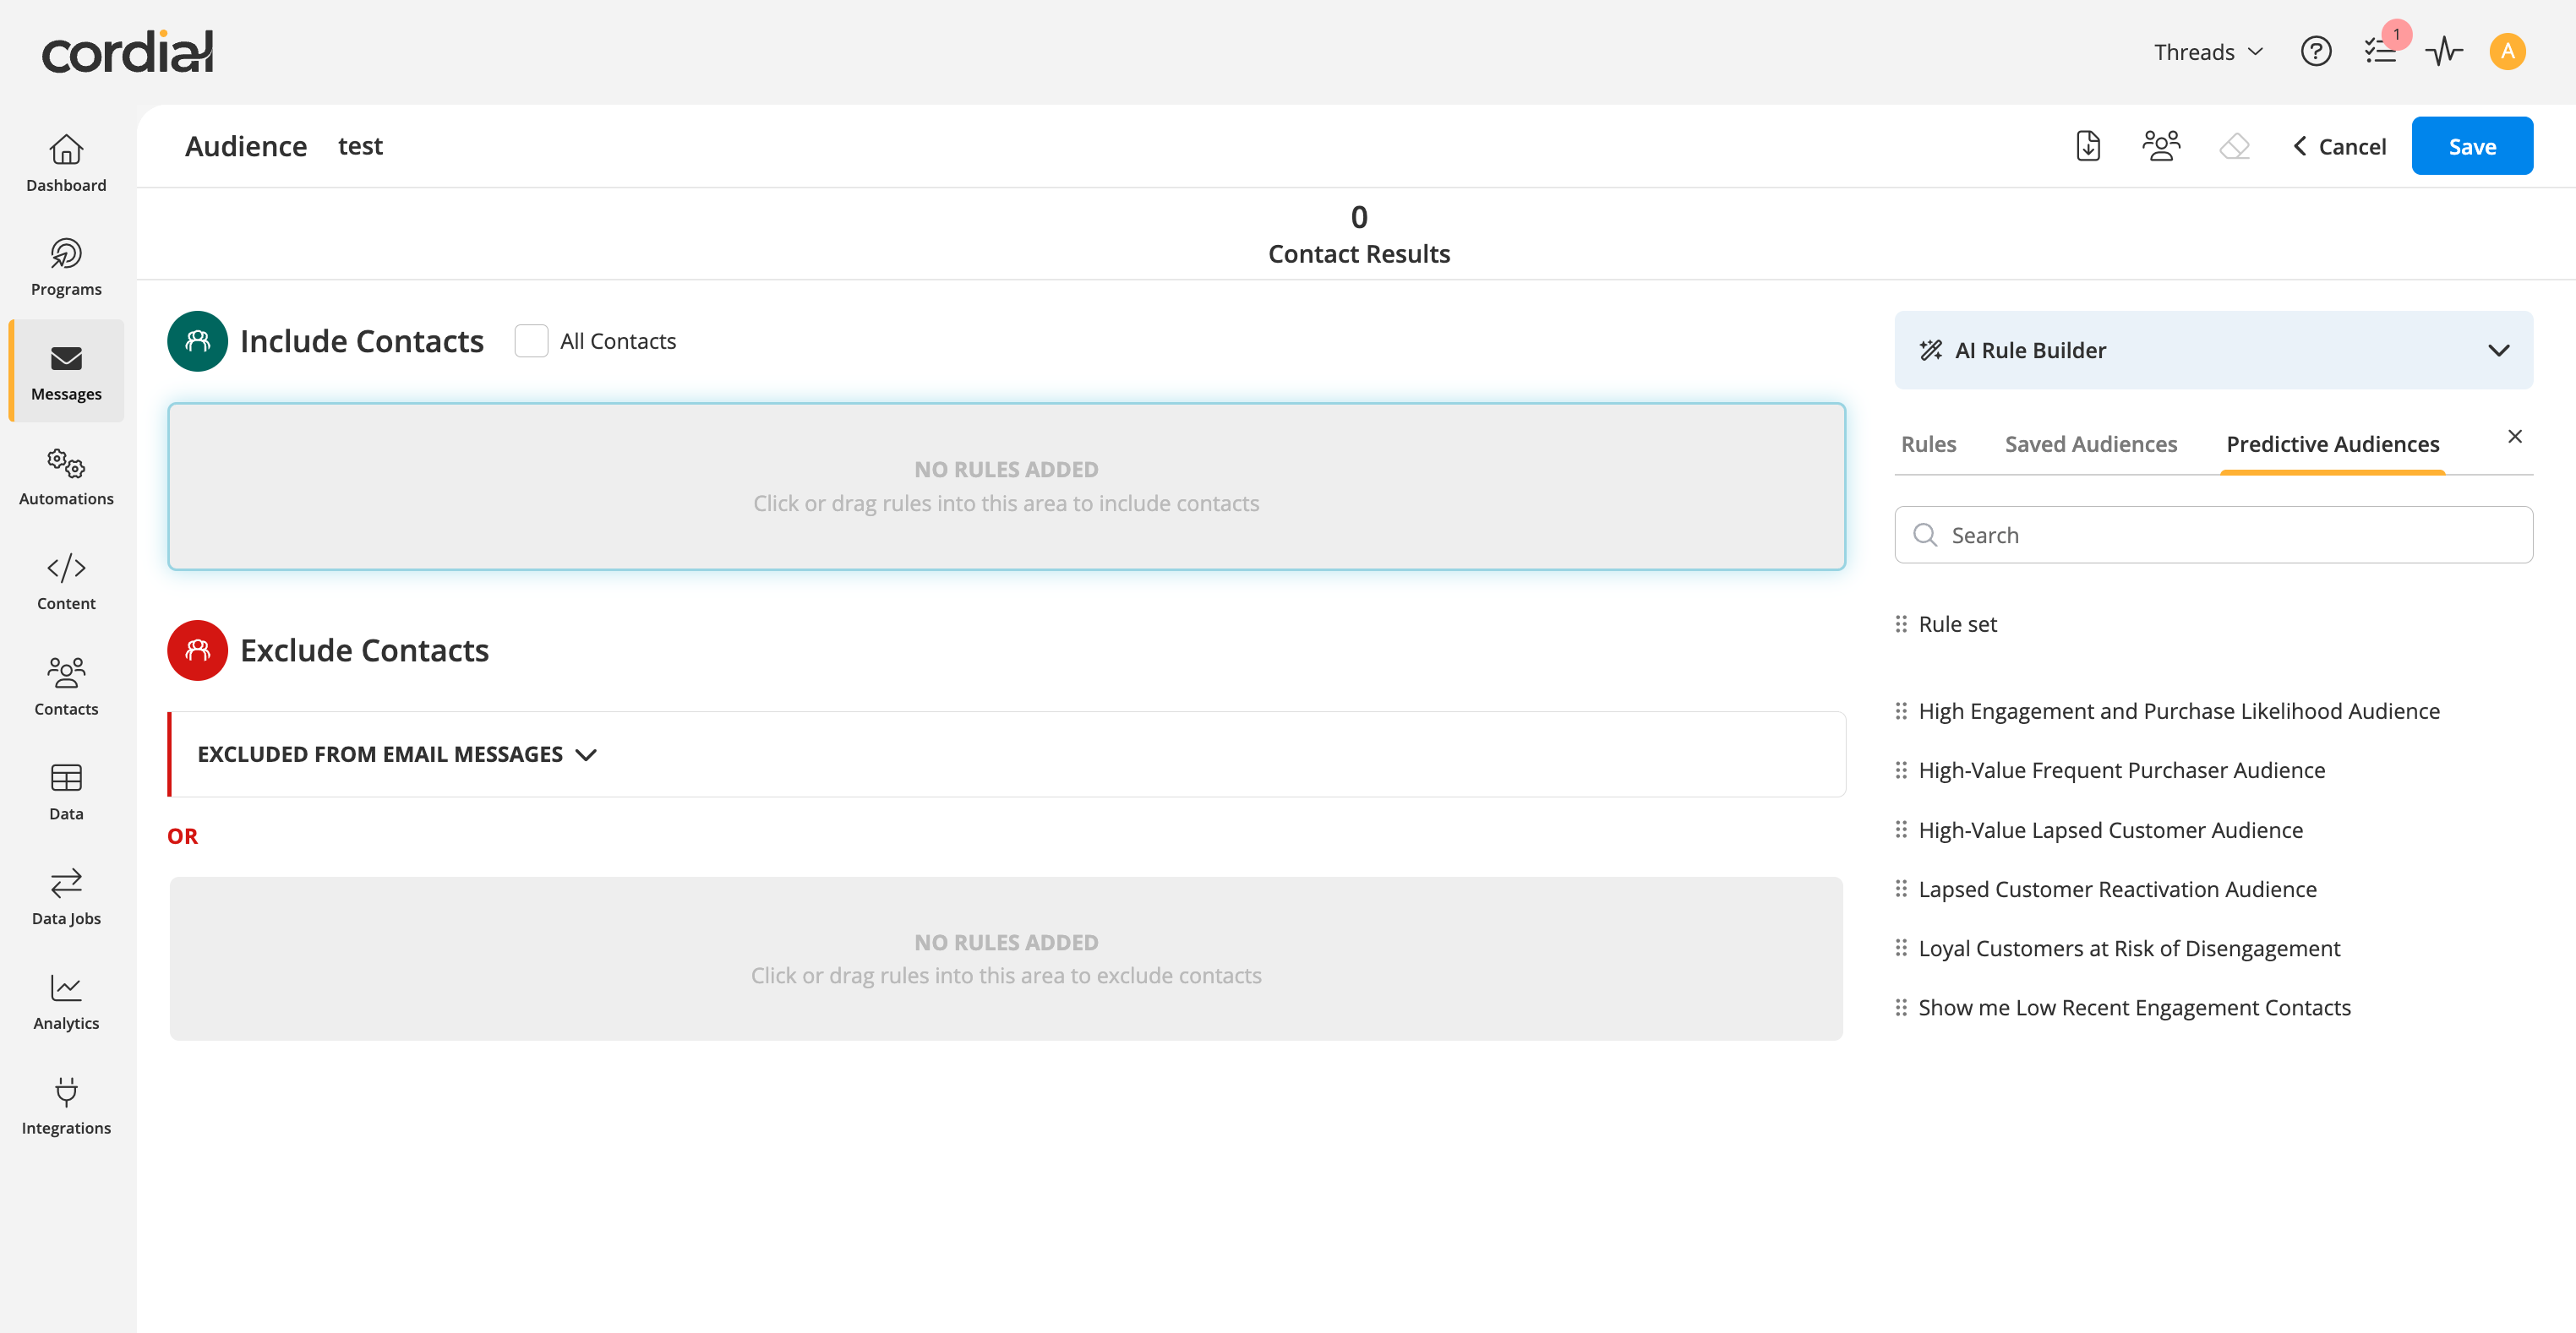Select High Engagement and Purchase Likelihood Audience

pos(2178,710)
